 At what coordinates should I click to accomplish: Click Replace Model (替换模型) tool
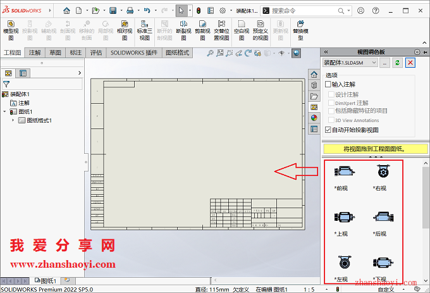300,30
